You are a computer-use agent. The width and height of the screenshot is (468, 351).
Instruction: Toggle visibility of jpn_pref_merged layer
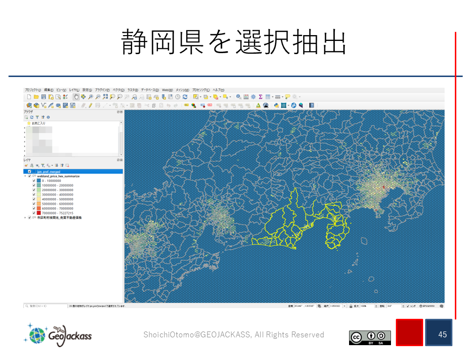pyautogui.click(x=30, y=172)
